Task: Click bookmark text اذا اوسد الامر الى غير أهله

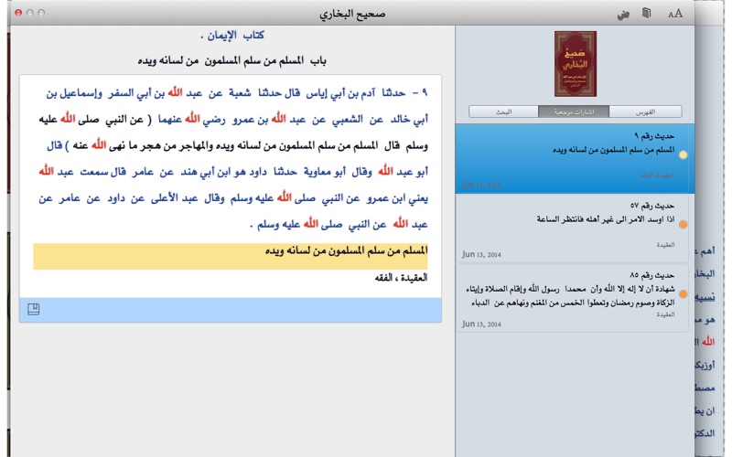Action: click(x=606, y=219)
